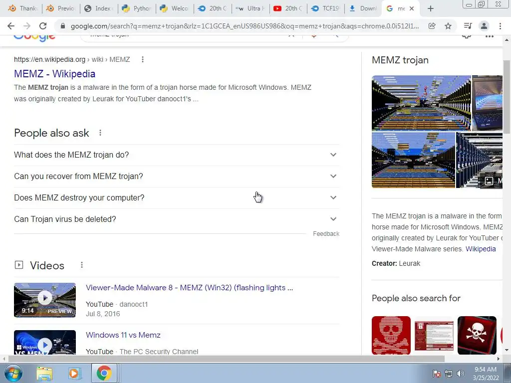This screenshot has width=511, height=383.
Task: Open the Chrome profile avatar icon
Action: [484, 26]
